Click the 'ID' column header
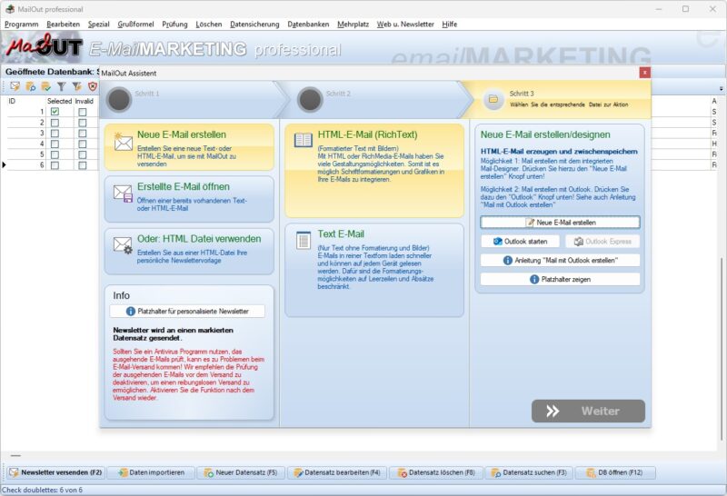This screenshot has height=496, width=727. coord(12,101)
